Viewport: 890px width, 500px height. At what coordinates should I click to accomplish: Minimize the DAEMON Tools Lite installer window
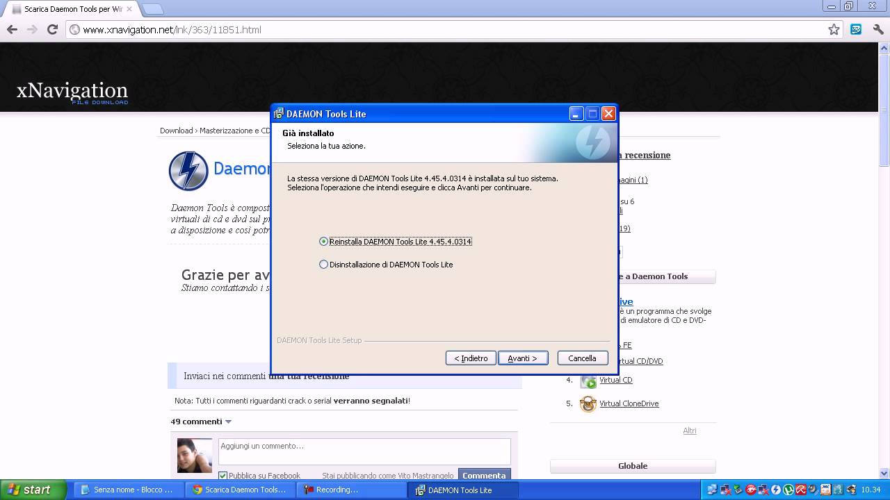(x=576, y=114)
